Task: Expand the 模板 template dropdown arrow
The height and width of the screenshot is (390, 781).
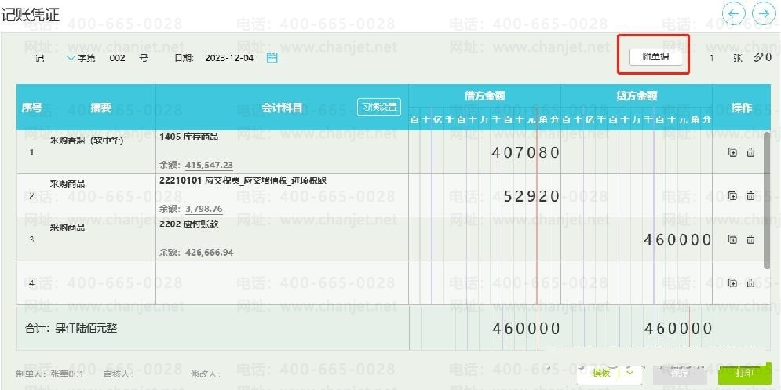Action: pos(630,373)
